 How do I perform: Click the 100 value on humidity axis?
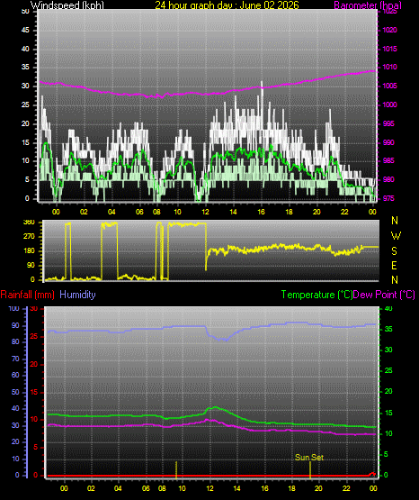14,308
